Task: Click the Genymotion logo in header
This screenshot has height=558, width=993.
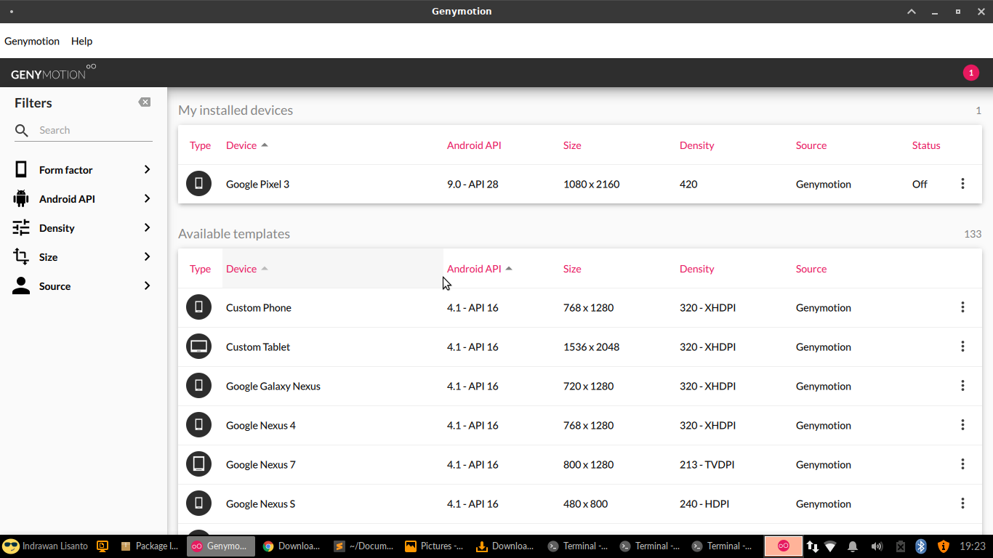Action: pos(53,72)
